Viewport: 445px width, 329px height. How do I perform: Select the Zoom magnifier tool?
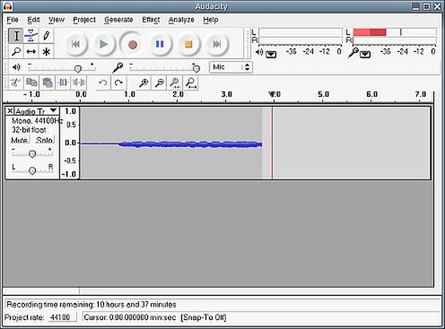pyautogui.click(x=16, y=51)
